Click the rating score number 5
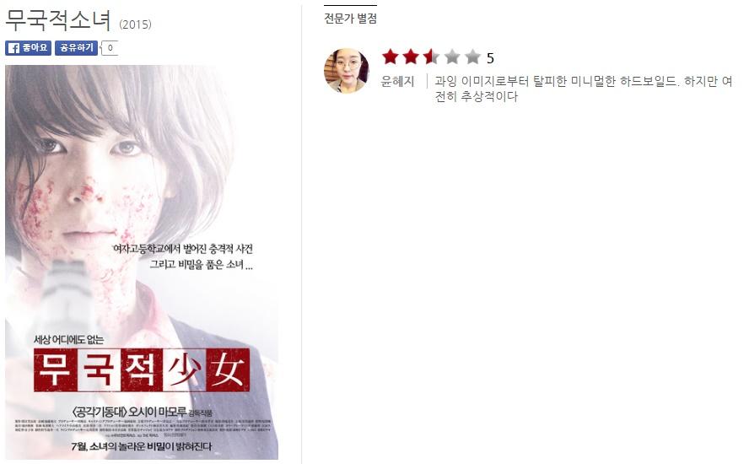The width and height of the screenshot is (749, 464). [x=490, y=58]
